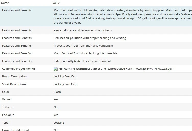Click the Brand Description name cell
192x131 pixels.
pos(14,76)
